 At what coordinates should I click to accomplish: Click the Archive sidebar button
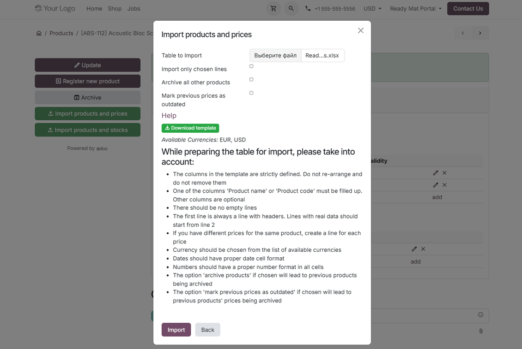(x=88, y=97)
